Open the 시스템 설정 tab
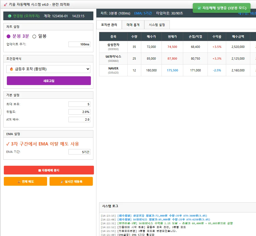The image size is (256, 236). pyautogui.click(x=157, y=25)
